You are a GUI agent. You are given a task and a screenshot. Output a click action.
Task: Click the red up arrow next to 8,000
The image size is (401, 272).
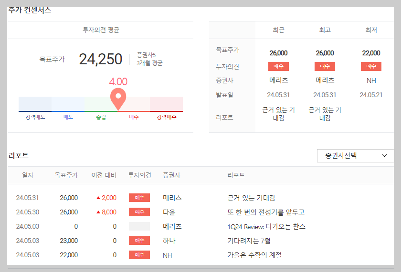pyautogui.click(x=98, y=212)
